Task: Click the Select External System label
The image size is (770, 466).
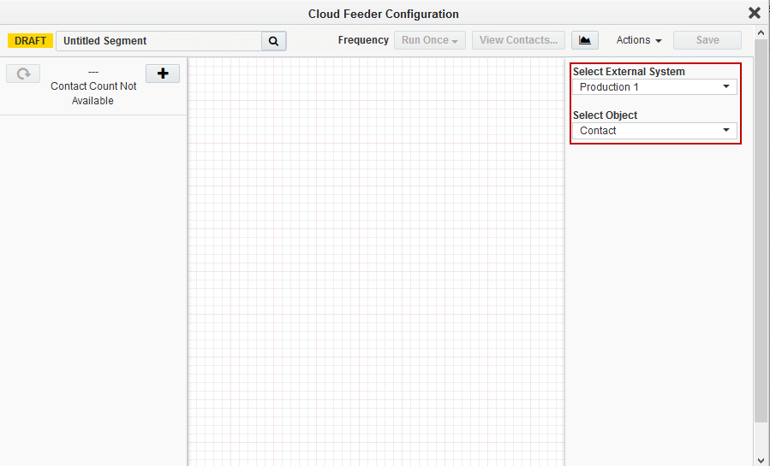Action: tap(629, 72)
